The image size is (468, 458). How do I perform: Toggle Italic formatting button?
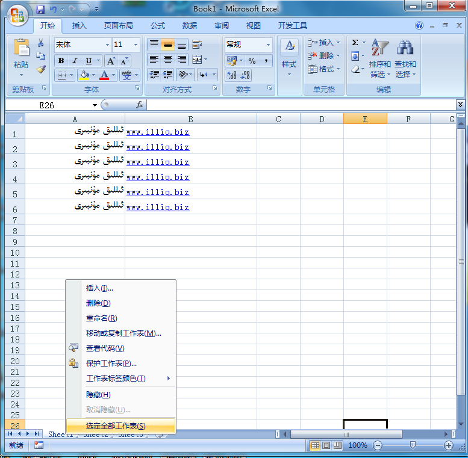[75, 61]
